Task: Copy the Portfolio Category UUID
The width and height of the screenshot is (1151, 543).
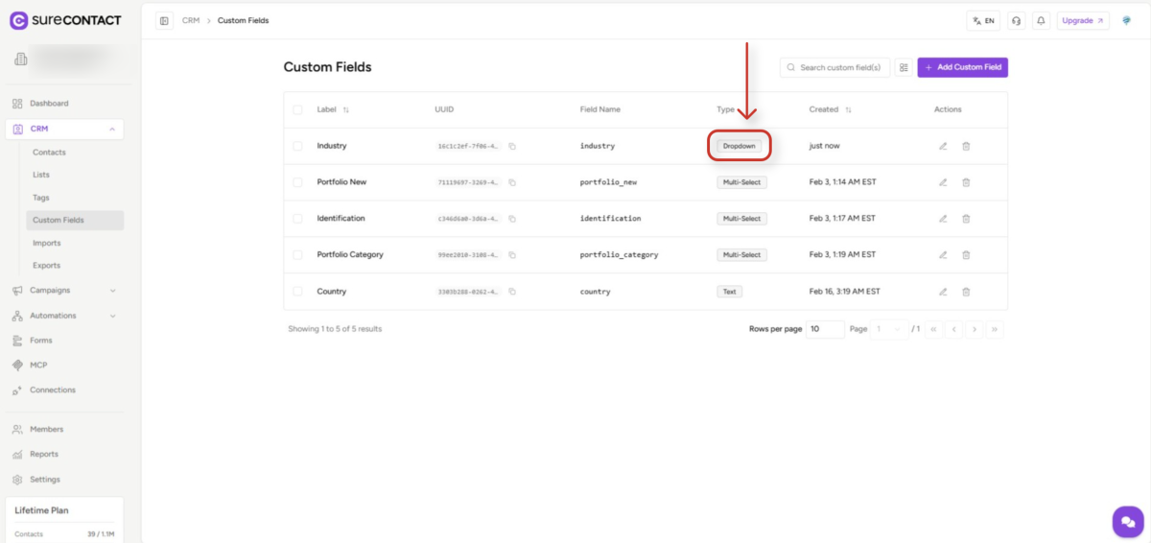Action: (x=512, y=255)
